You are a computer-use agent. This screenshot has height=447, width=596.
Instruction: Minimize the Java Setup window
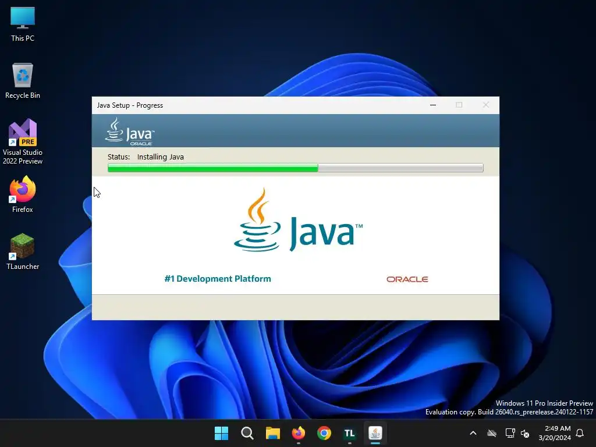pyautogui.click(x=433, y=105)
